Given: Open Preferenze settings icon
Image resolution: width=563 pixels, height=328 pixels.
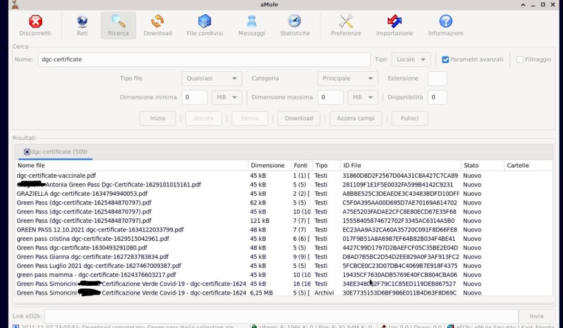Looking at the screenshot, I should (x=346, y=25).
